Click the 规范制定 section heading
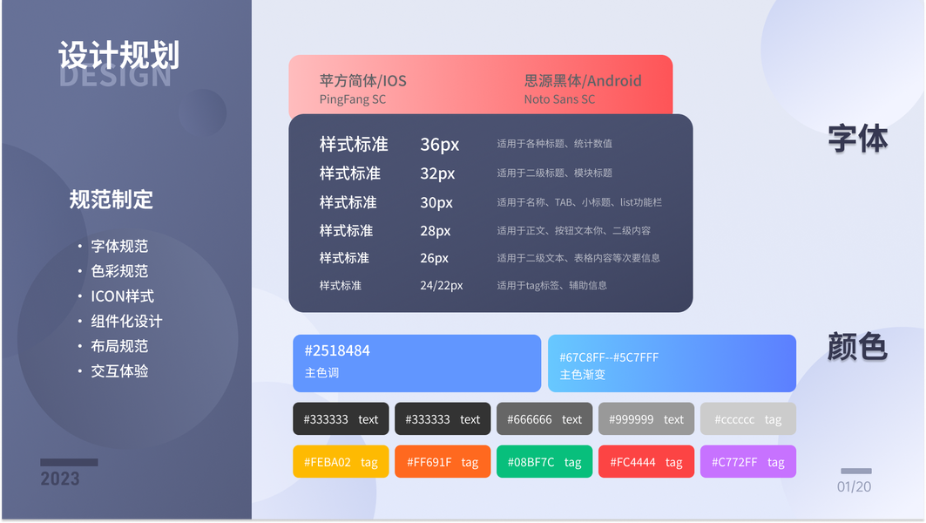This screenshot has height=523, width=926. (111, 200)
